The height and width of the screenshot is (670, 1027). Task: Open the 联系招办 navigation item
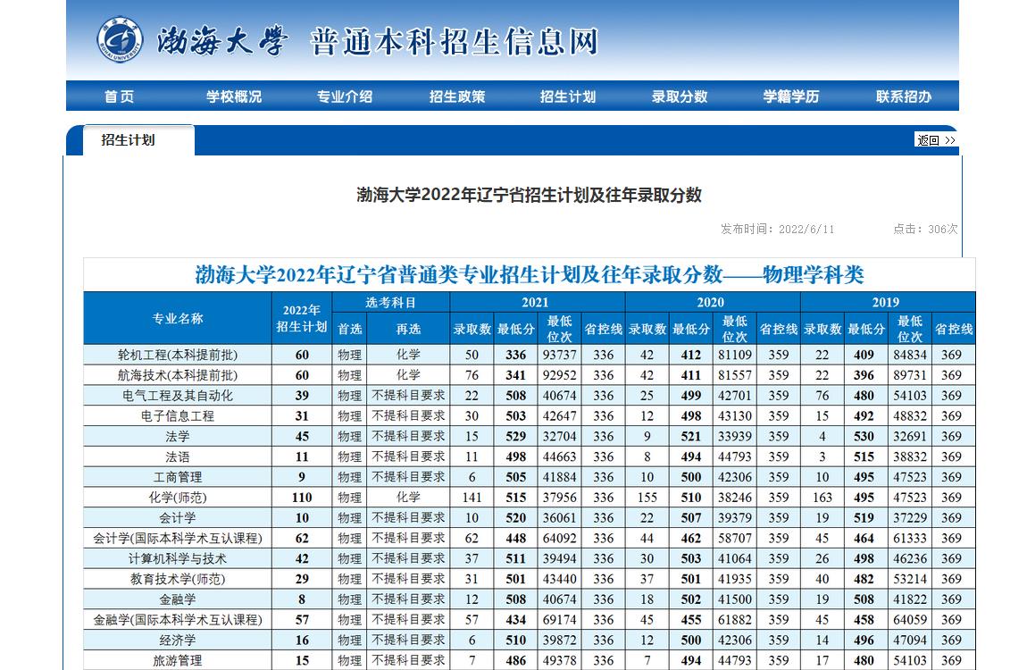coord(904,96)
